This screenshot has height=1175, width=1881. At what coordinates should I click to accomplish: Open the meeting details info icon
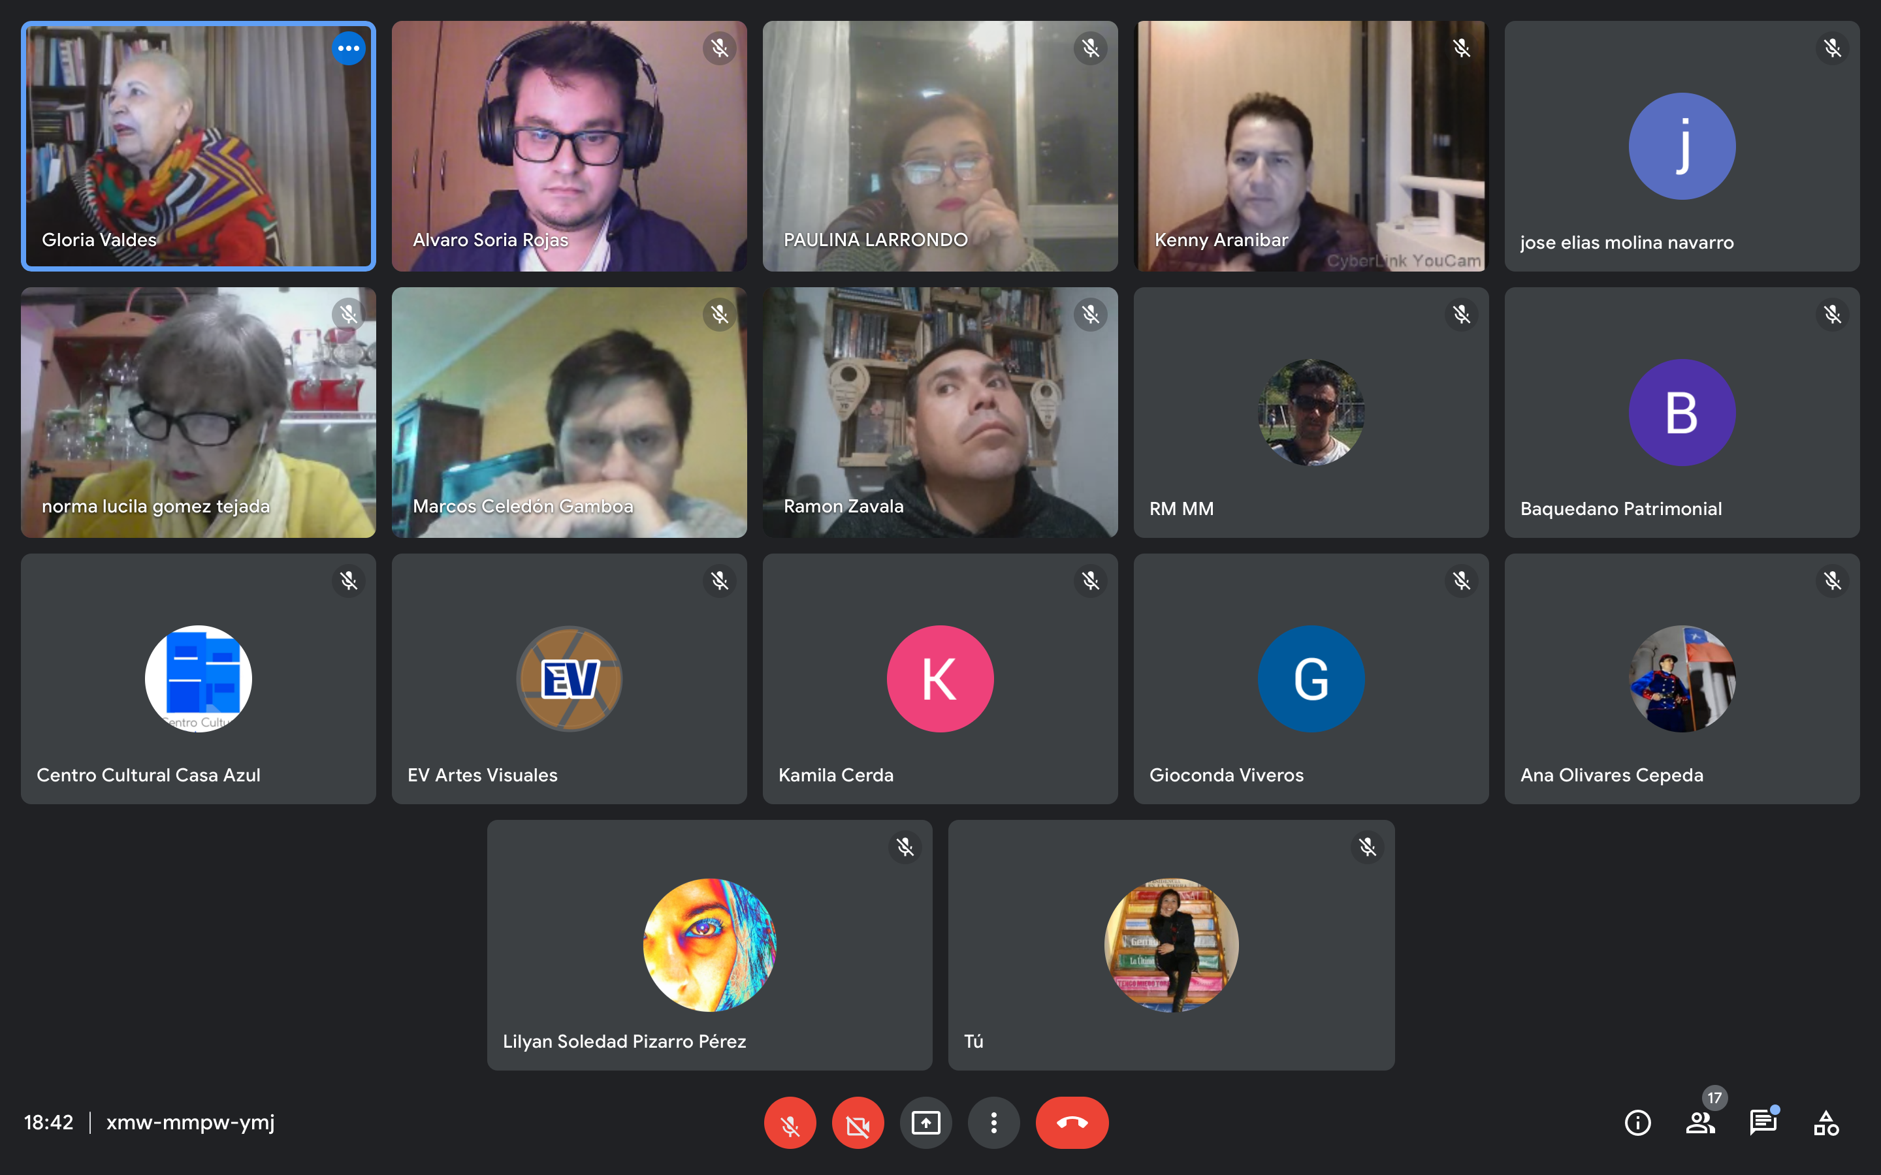(x=1638, y=1122)
